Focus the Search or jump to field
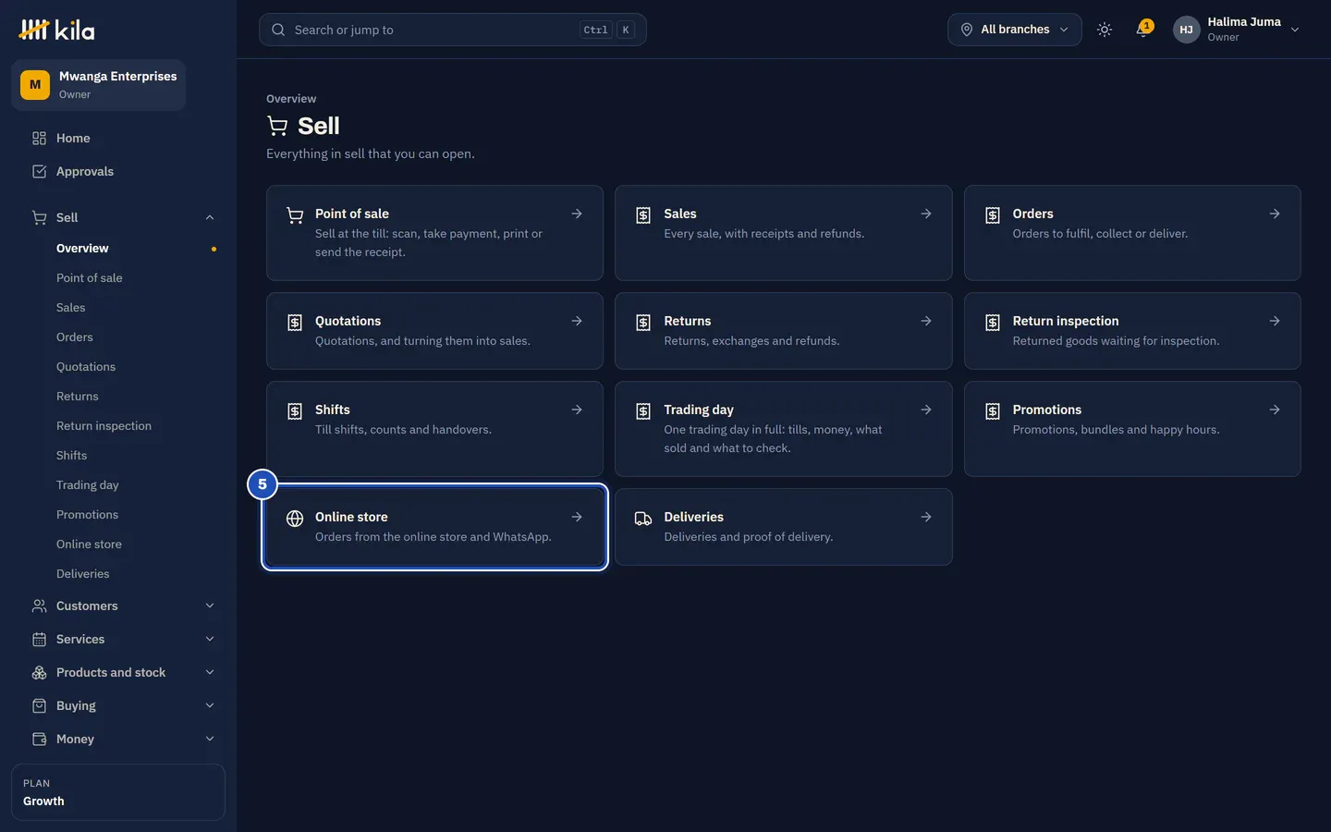The height and width of the screenshot is (832, 1331). click(x=452, y=30)
